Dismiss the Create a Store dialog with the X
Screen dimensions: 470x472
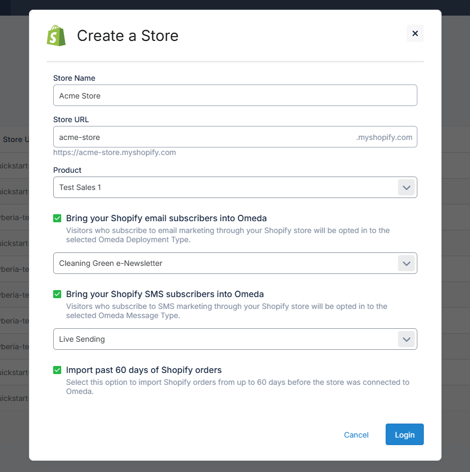point(415,33)
